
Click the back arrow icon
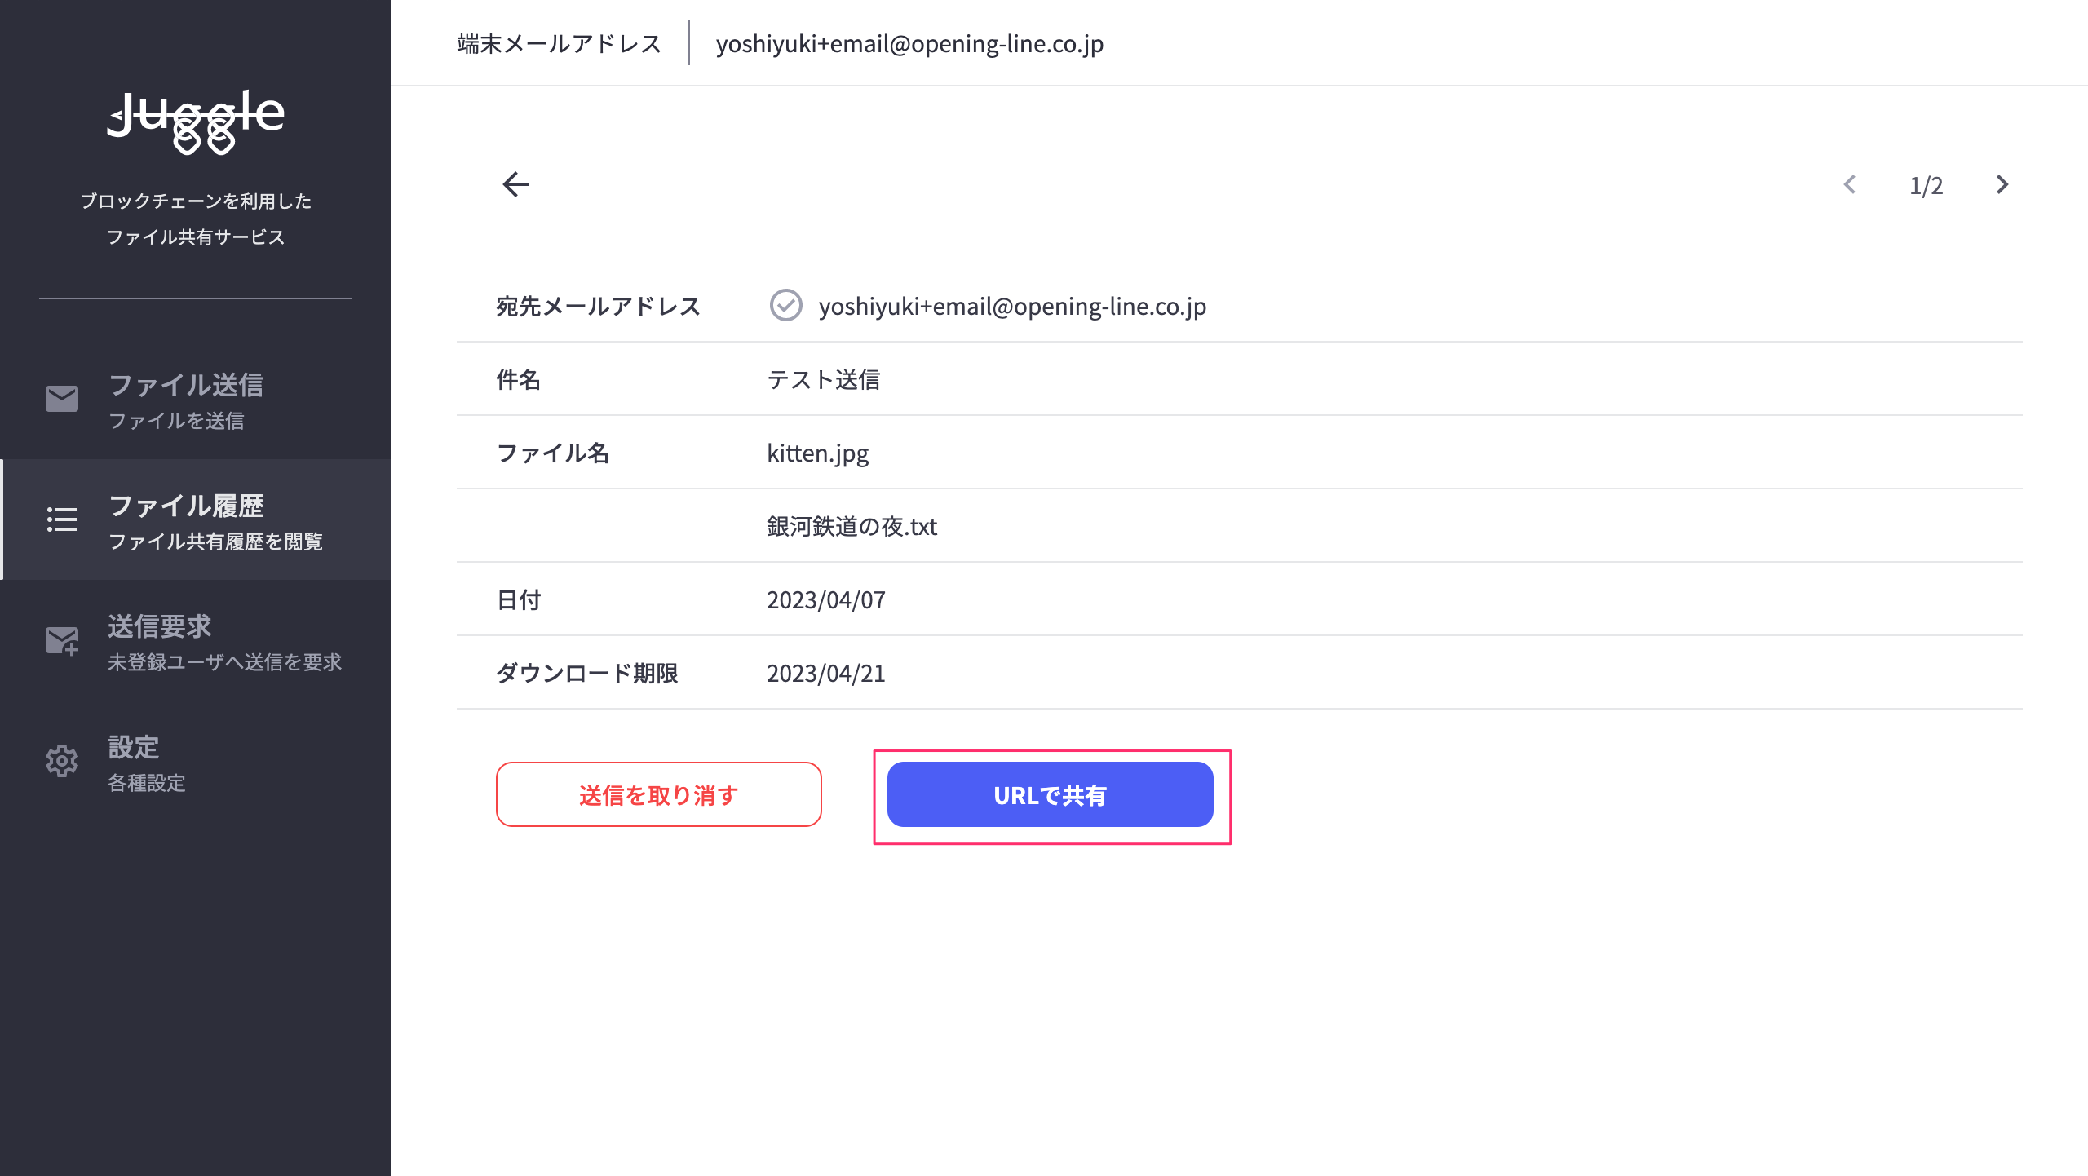[515, 184]
